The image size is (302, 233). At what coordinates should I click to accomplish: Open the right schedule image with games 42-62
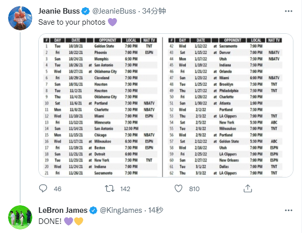[x=228, y=105]
